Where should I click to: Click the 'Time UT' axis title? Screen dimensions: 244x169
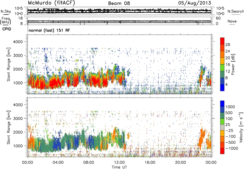coord(119,167)
